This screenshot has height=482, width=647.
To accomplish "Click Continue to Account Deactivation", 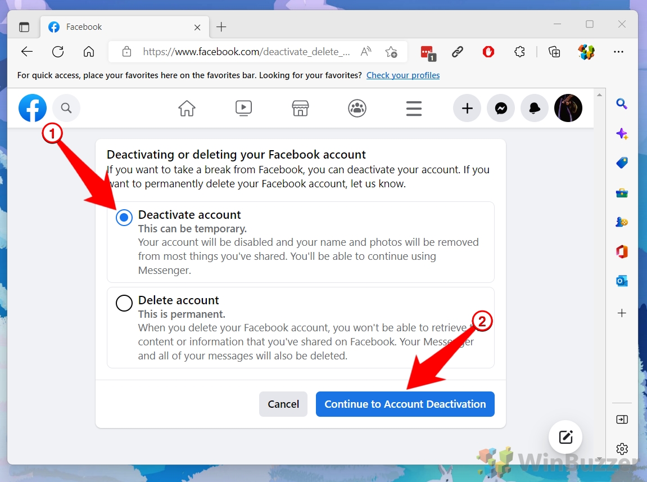I will (405, 404).
